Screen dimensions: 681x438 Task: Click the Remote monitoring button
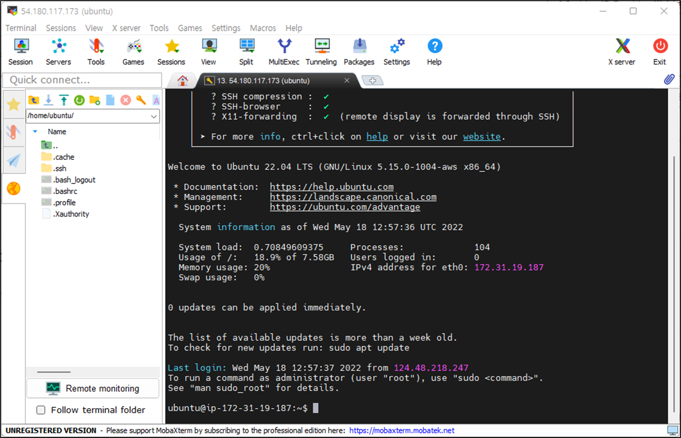93,389
